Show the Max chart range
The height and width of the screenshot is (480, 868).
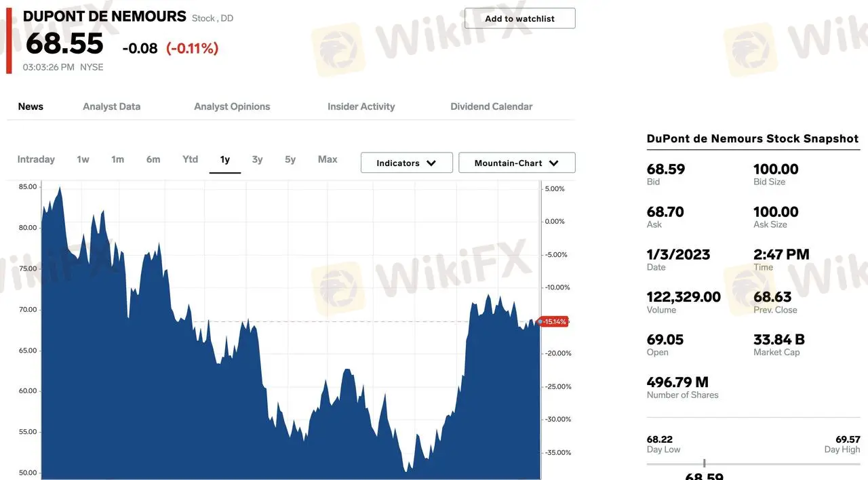click(328, 159)
